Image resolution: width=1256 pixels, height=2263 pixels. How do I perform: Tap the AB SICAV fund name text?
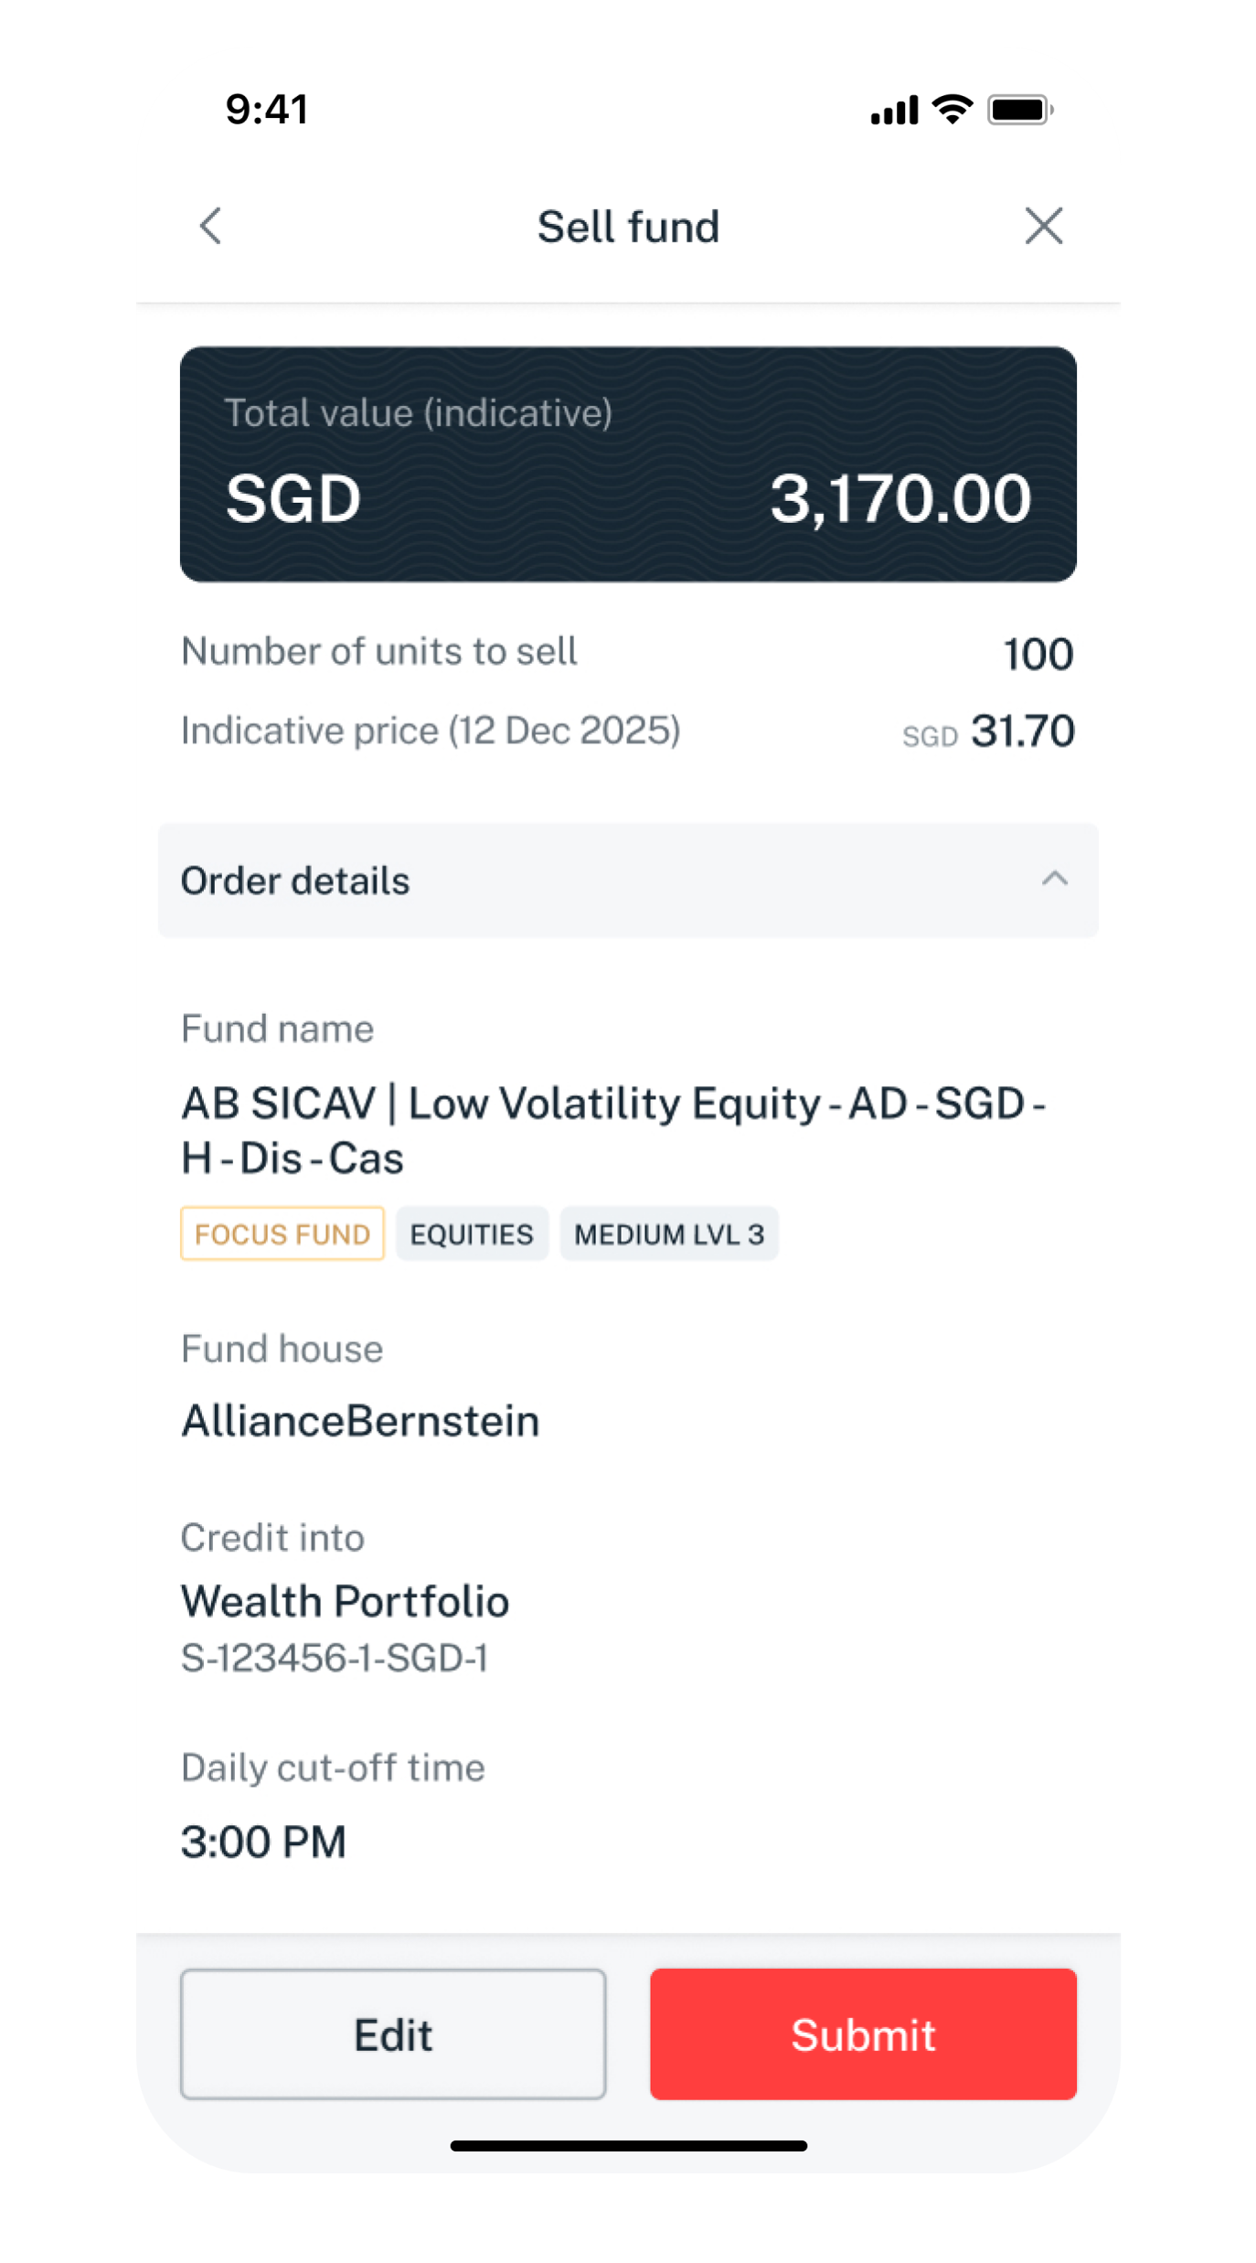[611, 1130]
